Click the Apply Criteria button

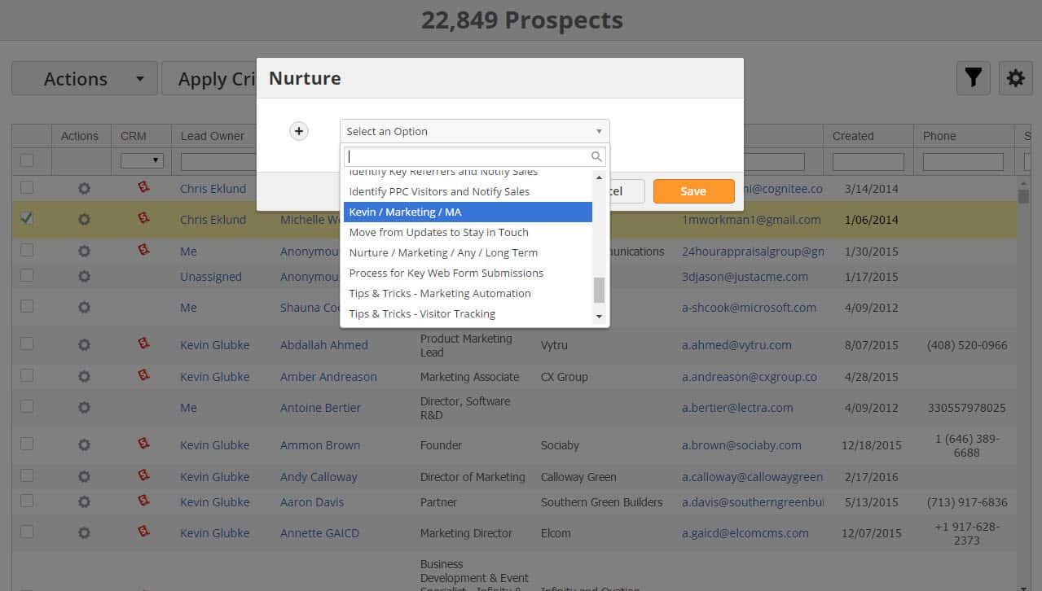coord(209,79)
